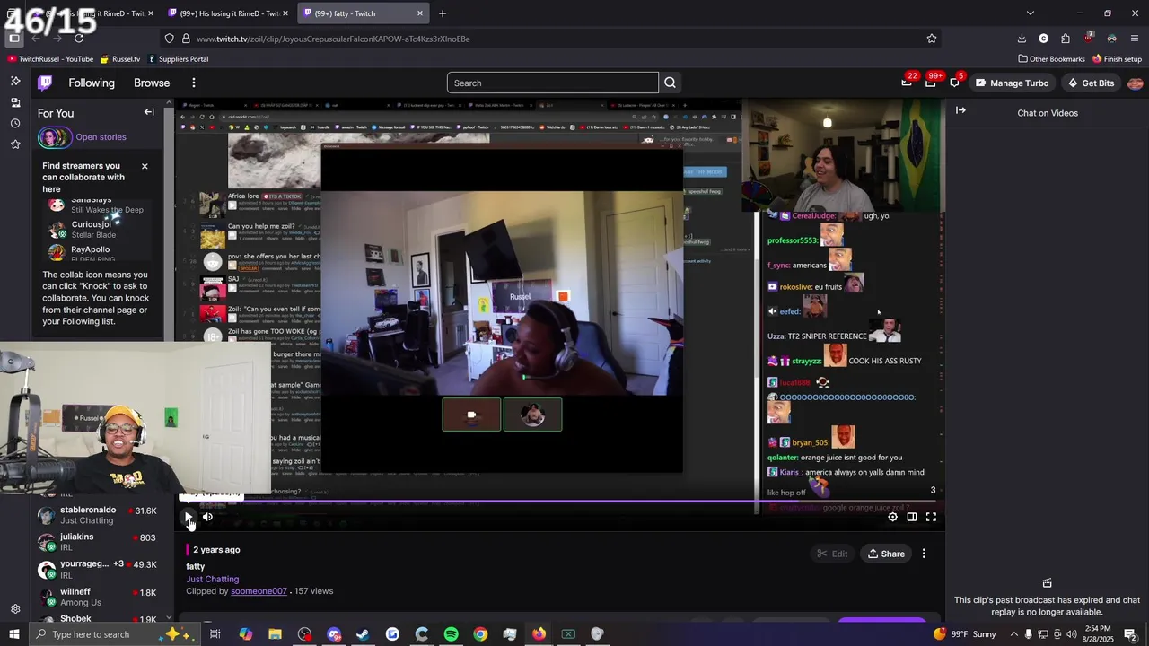Select RayApollo streamer entry
The image size is (1149, 646).
(99, 252)
